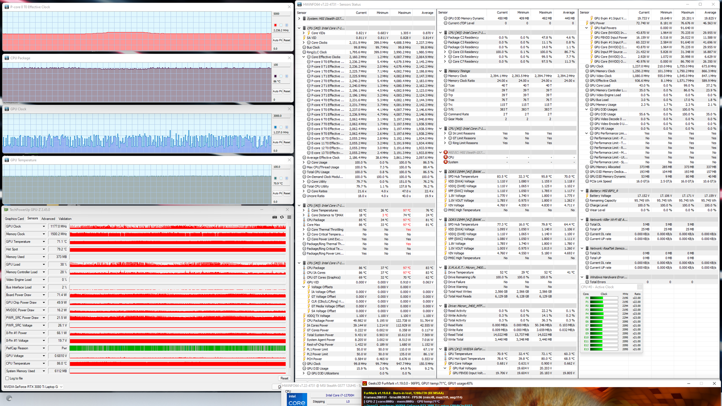The height and width of the screenshot is (406, 722).
Task: Expand System MSI Stealth sensor group
Action: (x=299, y=18)
